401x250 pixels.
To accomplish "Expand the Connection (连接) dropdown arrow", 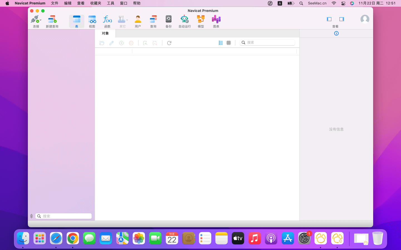I will (41, 20).
